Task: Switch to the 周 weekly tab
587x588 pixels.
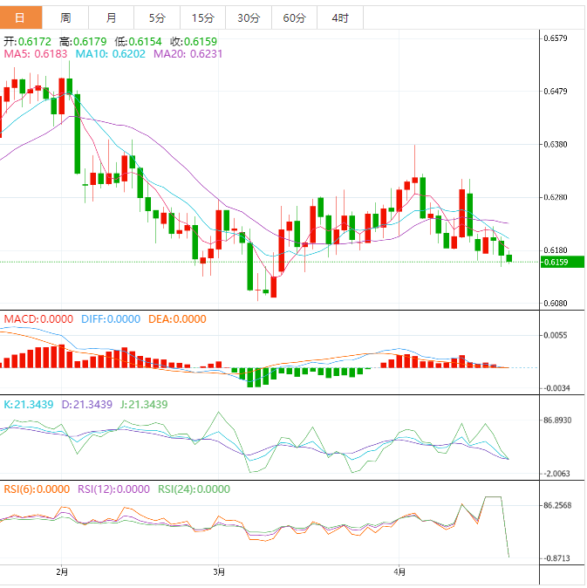Action: point(65,17)
